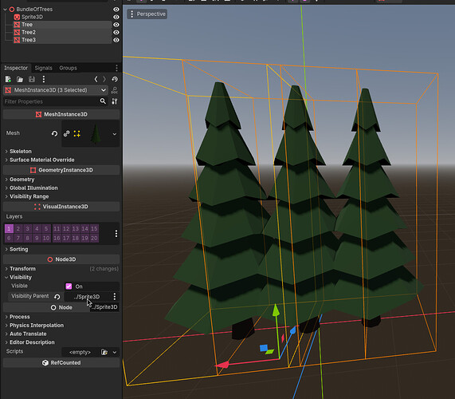The image size is (455, 399).
Task: Revert the Mesh property to default
Action: 54,134
